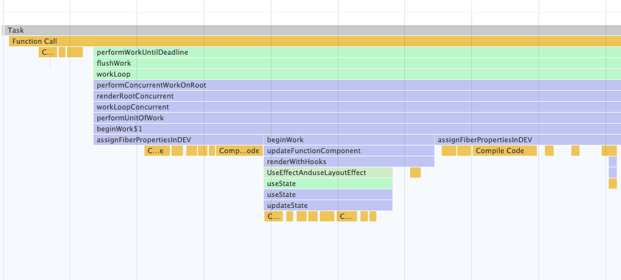This screenshot has height=280, width=621.
Task: Click the truncated C...e block
Action: click(x=155, y=151)
